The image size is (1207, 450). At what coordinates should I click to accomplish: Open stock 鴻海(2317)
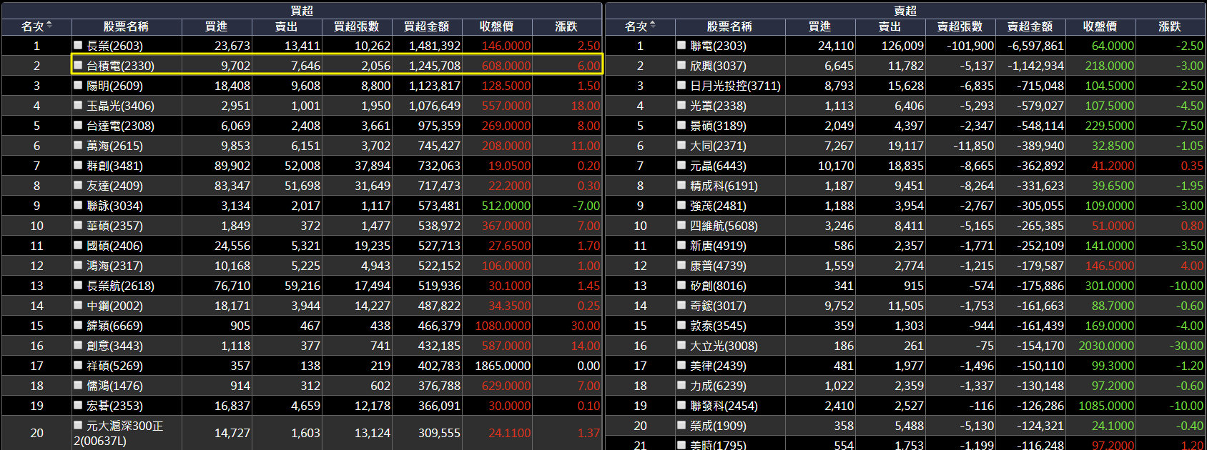point(114,266)
